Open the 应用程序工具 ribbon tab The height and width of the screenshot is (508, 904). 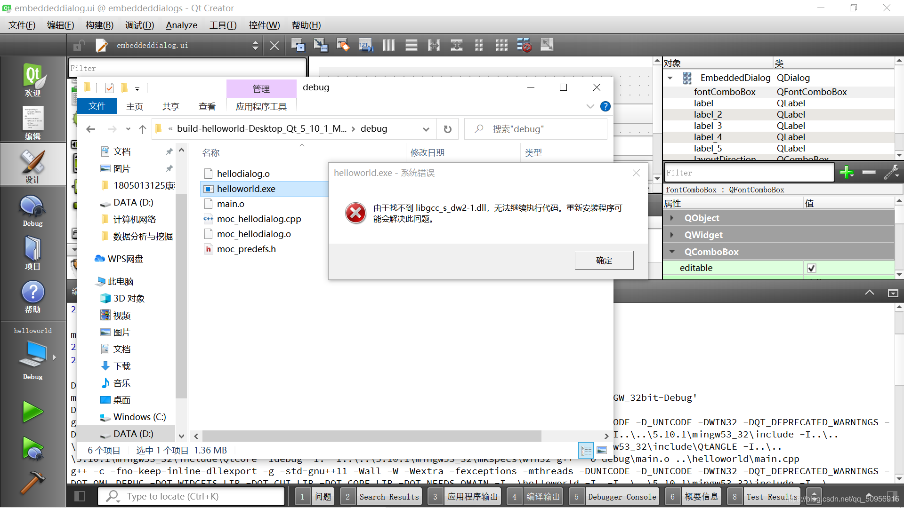click(261, 106)
